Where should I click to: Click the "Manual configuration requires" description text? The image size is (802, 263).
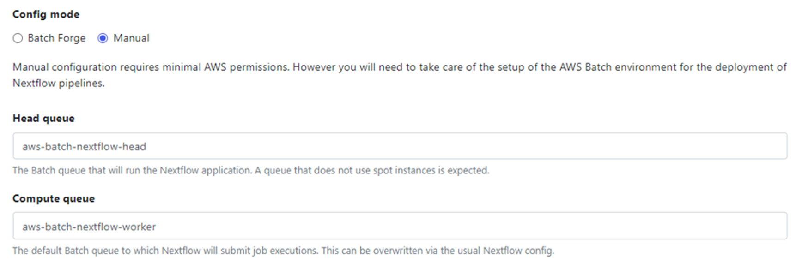[x=111, y=67]
